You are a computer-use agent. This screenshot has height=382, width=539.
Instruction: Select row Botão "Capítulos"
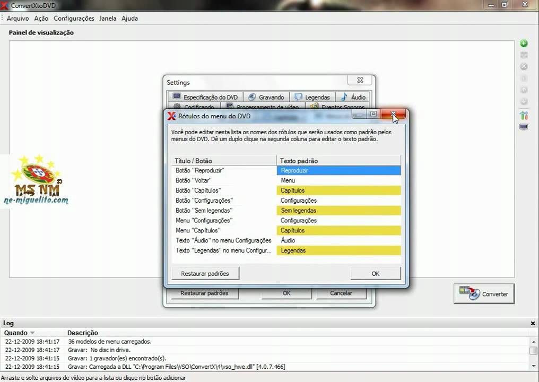[x=224, y=190]
